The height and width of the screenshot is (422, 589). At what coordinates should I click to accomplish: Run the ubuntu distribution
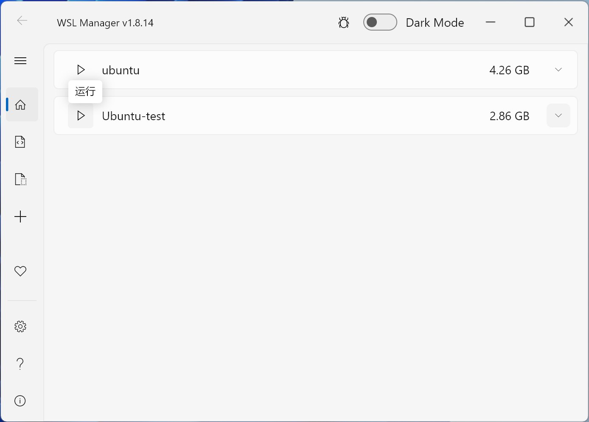[81, 70]
